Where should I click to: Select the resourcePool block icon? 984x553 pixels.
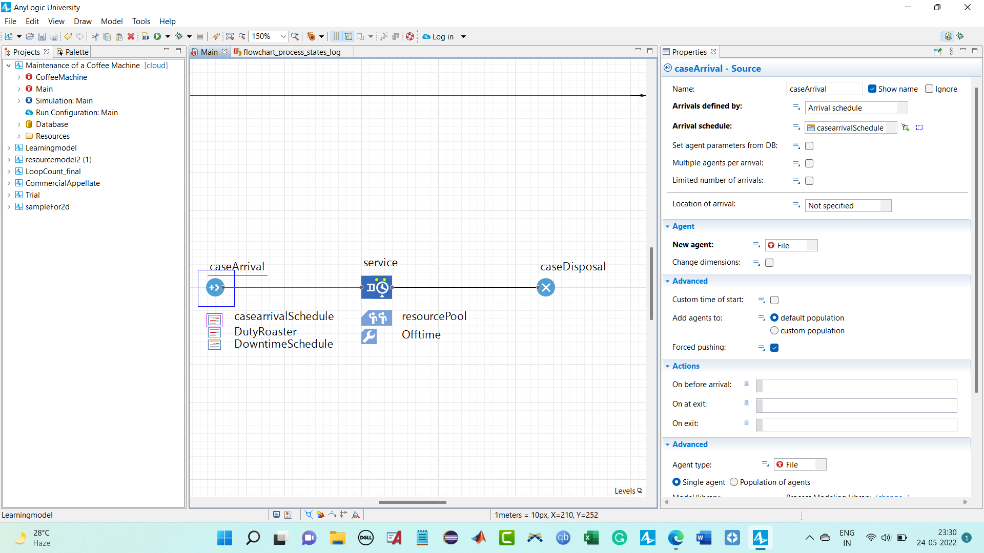[377, 318]
